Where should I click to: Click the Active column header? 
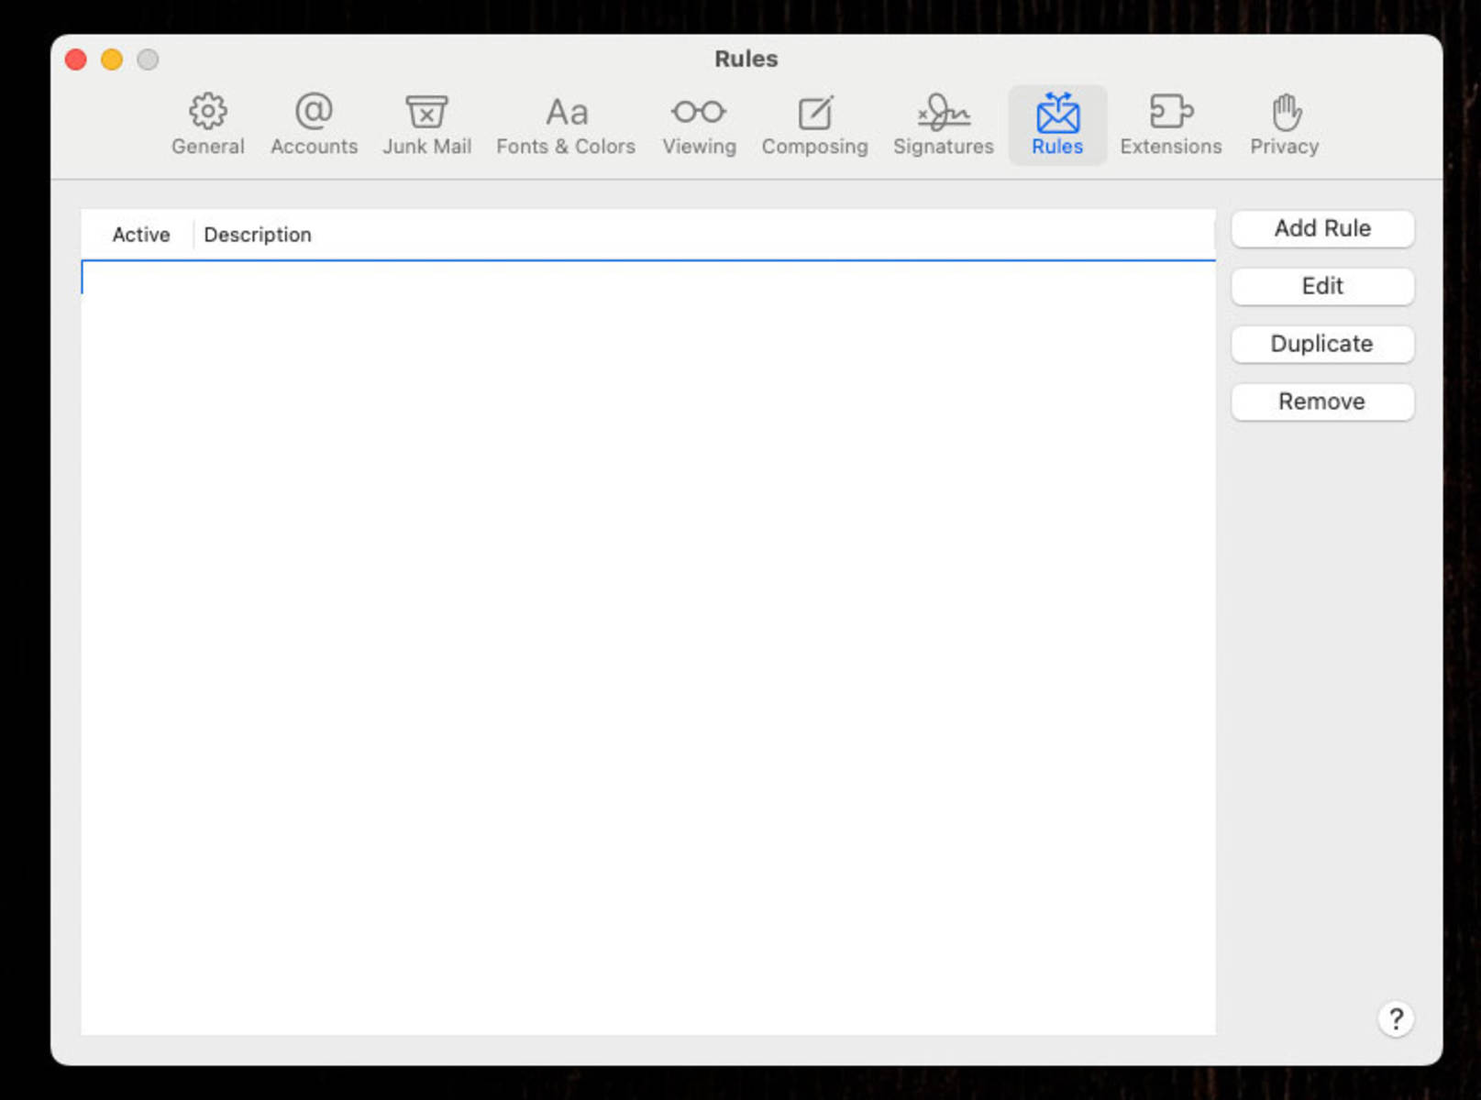click(140, 235)
